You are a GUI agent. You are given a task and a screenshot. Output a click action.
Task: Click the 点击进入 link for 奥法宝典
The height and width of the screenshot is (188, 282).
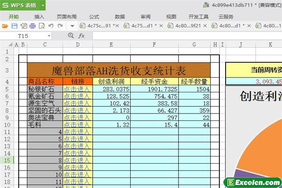pyautogui.click(x=77, y=118)
